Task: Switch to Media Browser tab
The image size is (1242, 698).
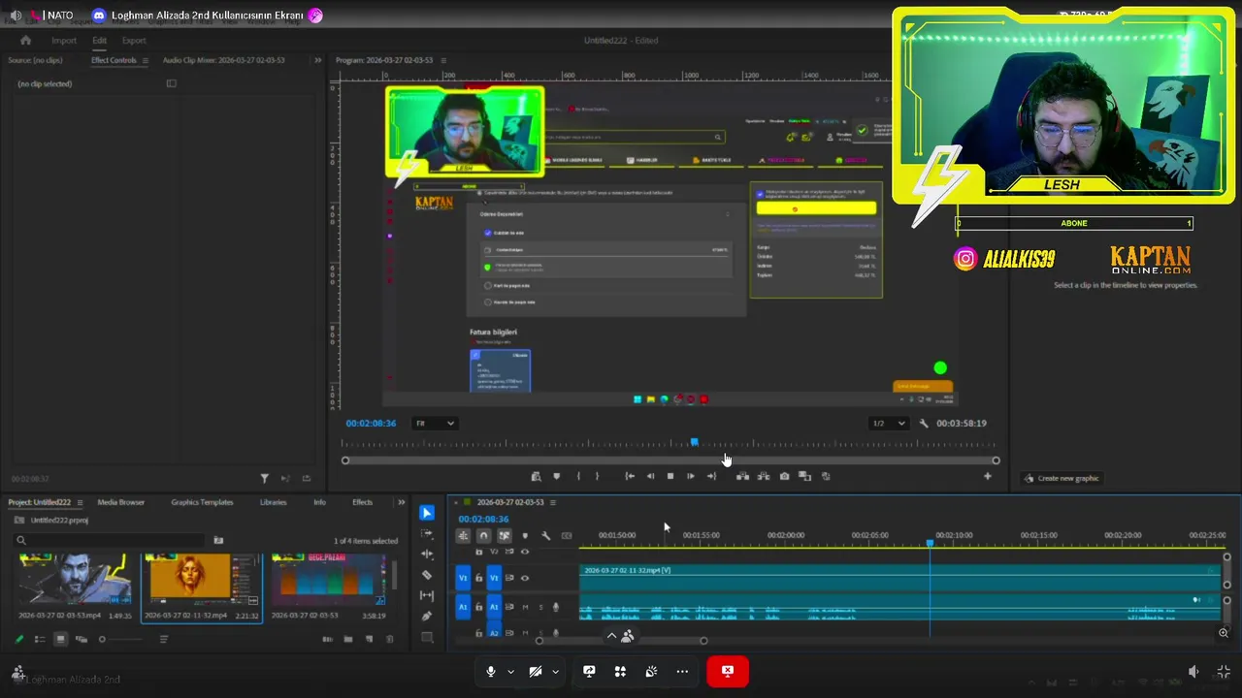Action: coord(121,502)
